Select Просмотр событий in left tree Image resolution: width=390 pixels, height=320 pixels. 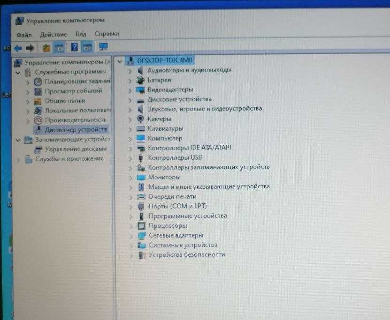coord(73,91)
